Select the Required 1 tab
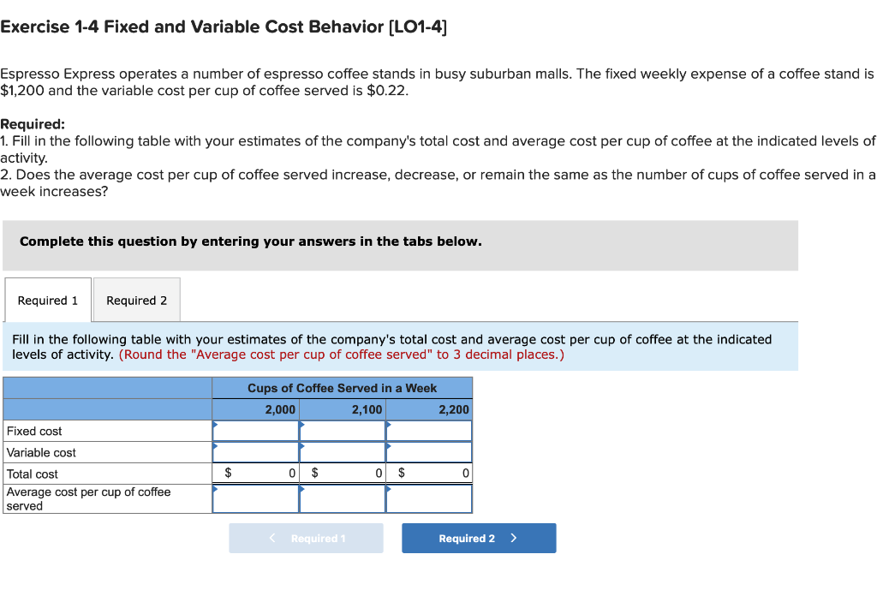 47,300
